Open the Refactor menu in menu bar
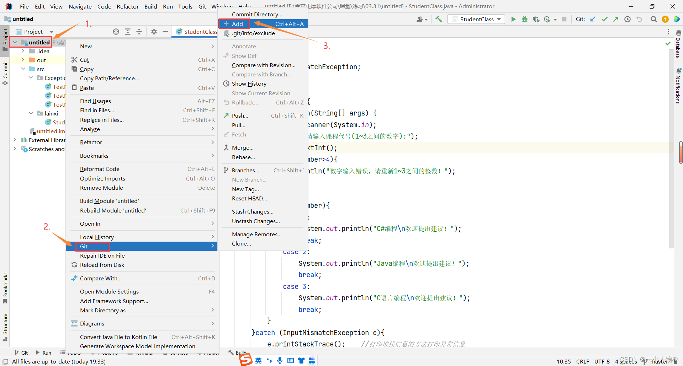683x366 pixels. [127, 6]
